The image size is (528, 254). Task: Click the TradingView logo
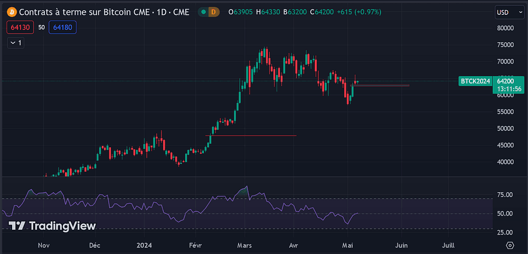click(52, 225)
